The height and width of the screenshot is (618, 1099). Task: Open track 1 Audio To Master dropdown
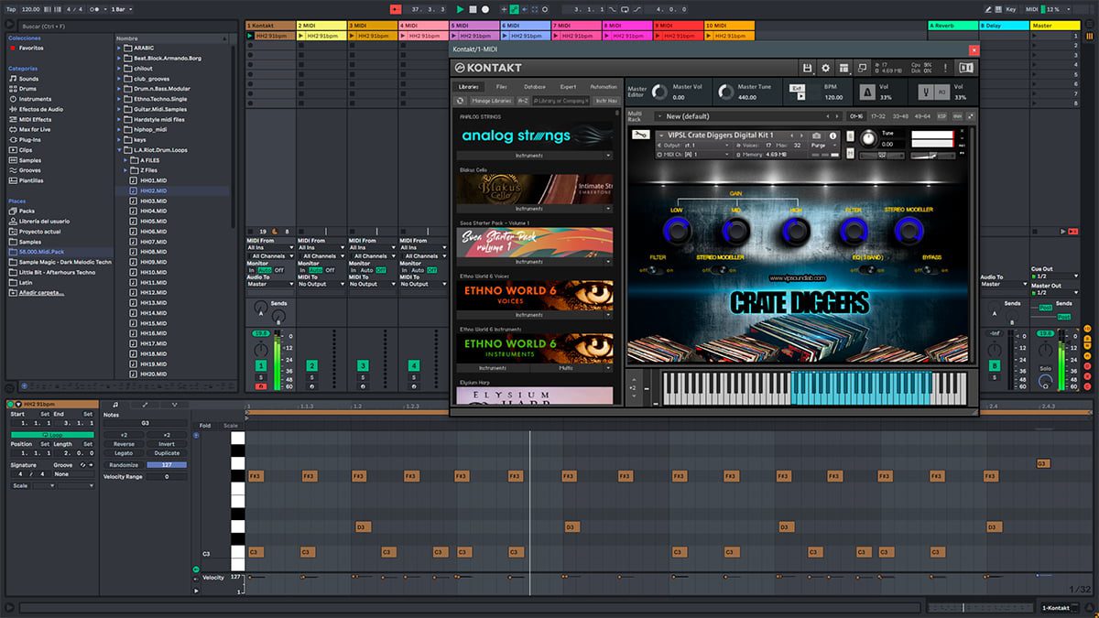[x=271, y=284]
